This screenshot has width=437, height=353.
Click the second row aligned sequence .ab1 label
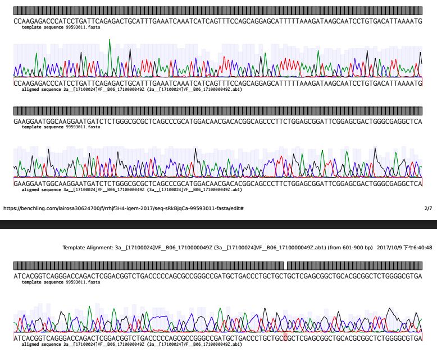[x=131, y=190]
